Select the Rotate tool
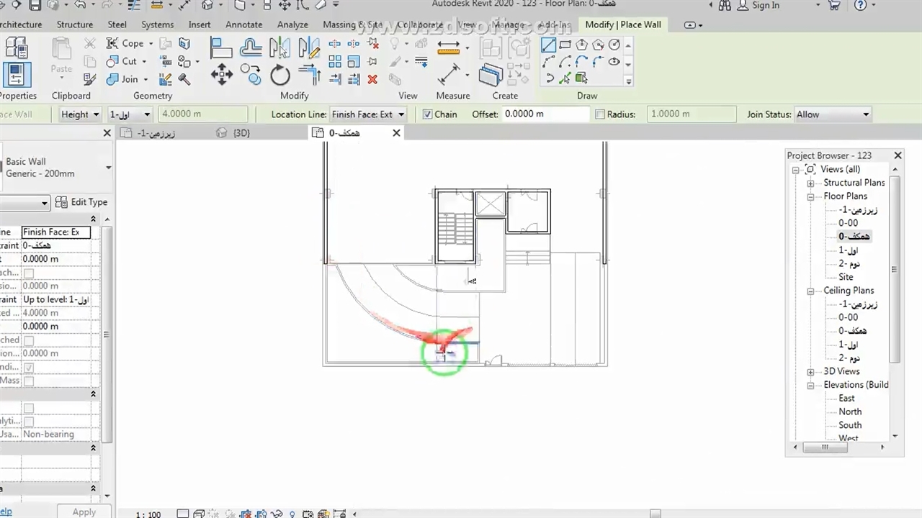 click(280, 75)
